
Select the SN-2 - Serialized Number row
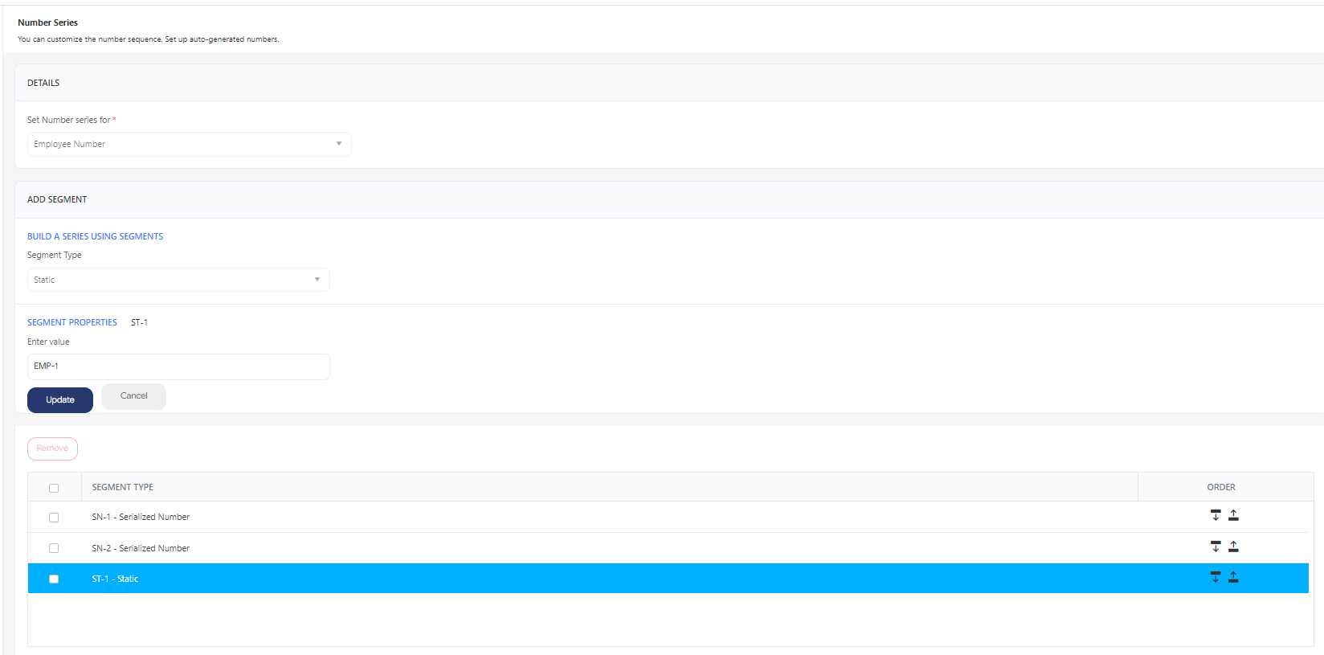[668, 548]
